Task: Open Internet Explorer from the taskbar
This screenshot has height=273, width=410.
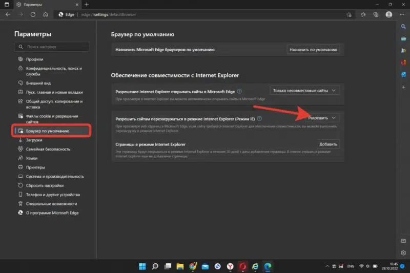Action: (x=255, y=266)
